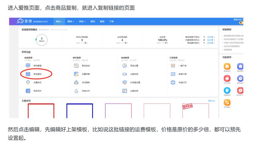
Task: Open the 复制 dropdown menu in navbar
Action: point(71,21)
